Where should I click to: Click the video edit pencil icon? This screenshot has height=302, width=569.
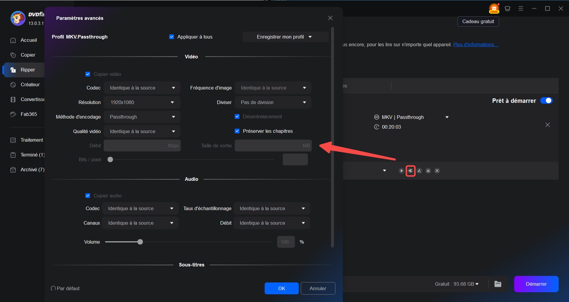(x=419, y=171)
